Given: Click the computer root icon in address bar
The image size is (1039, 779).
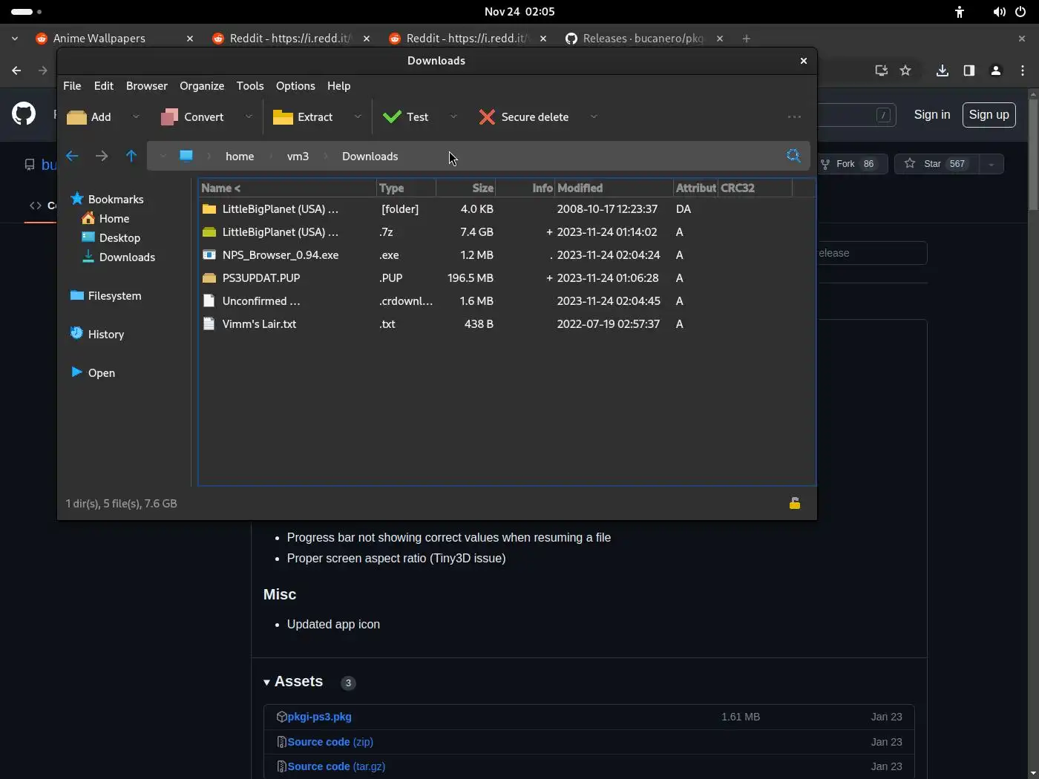Looking at the screenshot, I should 186,156.
